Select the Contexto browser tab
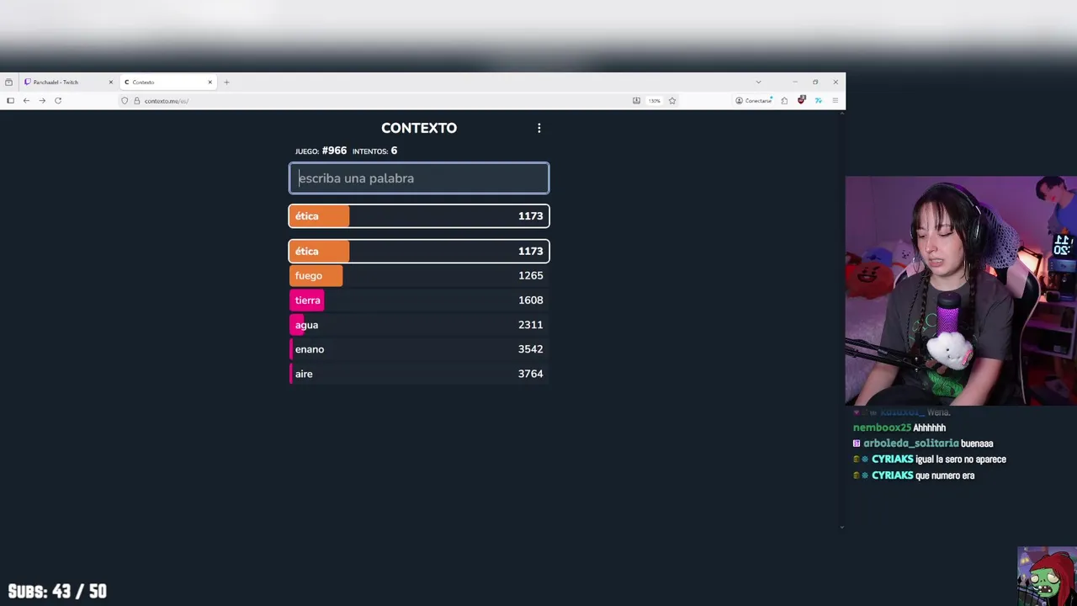Image resolution: width=1077 pixels, height=606 pixels. tap(167, 82)
